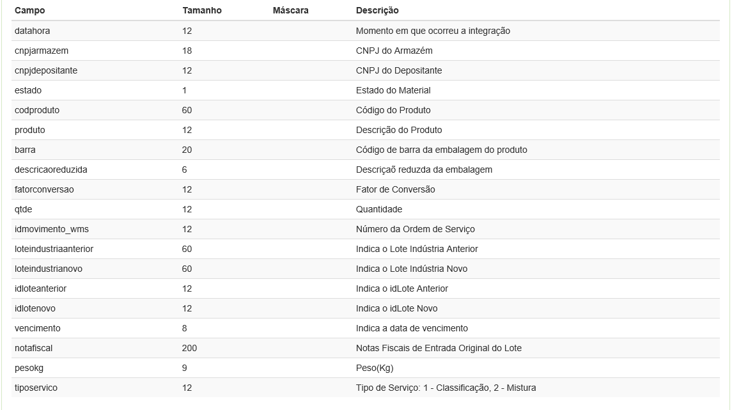Click the fatorconversao field cell

[x=44, y=189]
